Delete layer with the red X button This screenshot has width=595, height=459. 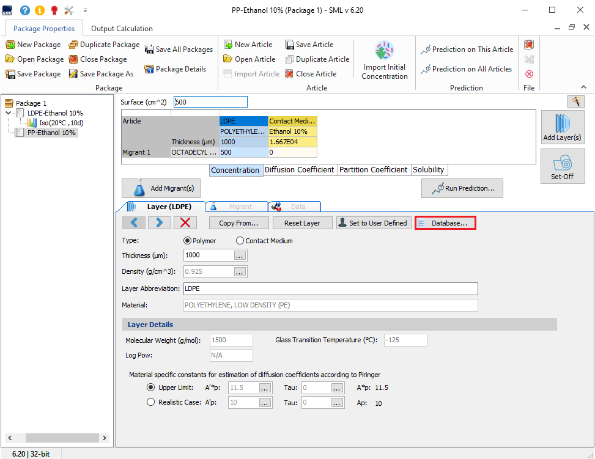tap(185, 223)
